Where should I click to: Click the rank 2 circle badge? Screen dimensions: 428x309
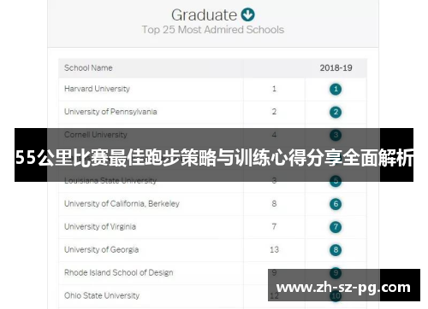[x=336, y=112]
